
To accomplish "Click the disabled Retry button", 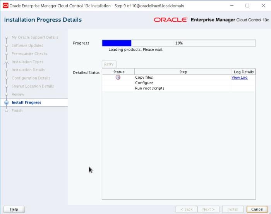I will tap(109, 64).
